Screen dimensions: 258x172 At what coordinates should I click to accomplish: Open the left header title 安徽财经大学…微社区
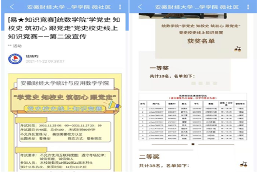(x=69, y=7)
